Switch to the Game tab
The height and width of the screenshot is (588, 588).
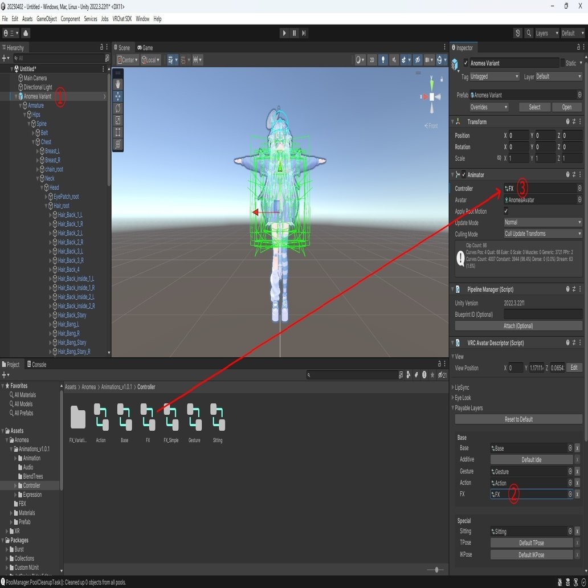(145, 48)
